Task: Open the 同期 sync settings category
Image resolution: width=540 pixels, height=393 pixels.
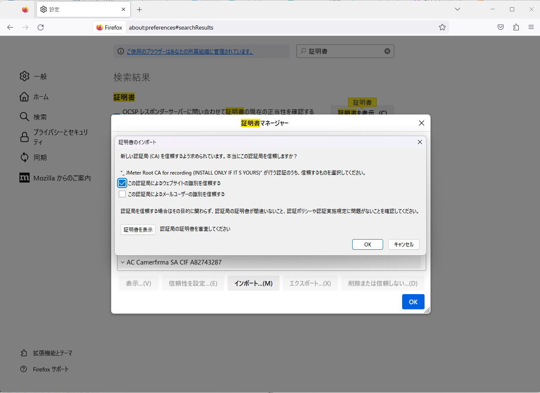Action: [x=33, y=158]
